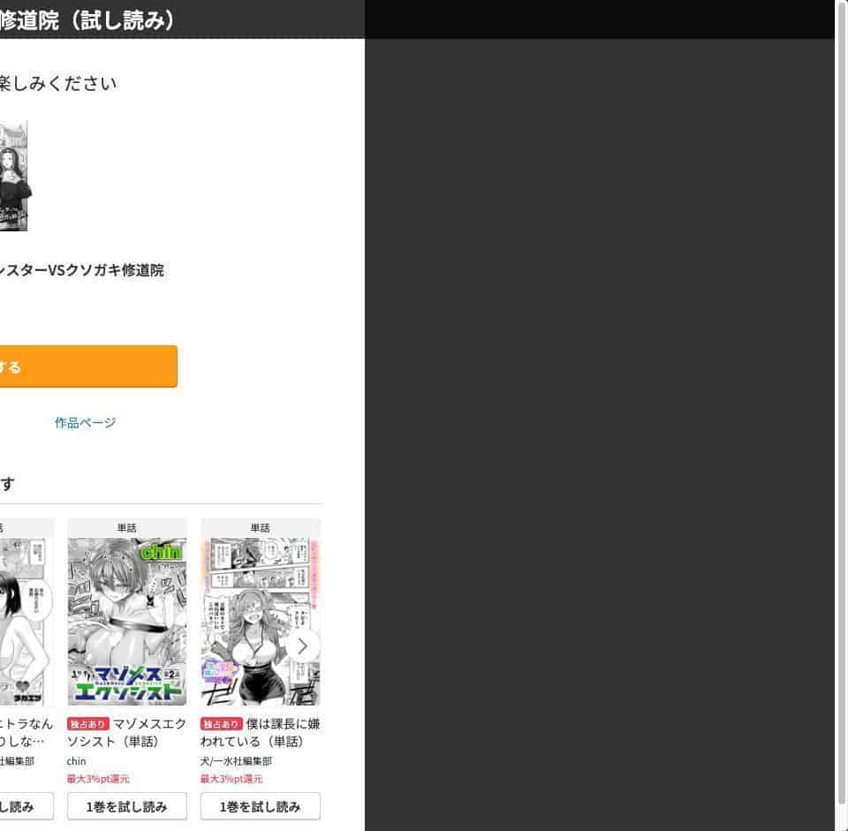Open the 僕は課長に嫌われている cover thumbnail
Viewport: 848px width, 831px height.
pyautogui.click(x=260, y=621)
